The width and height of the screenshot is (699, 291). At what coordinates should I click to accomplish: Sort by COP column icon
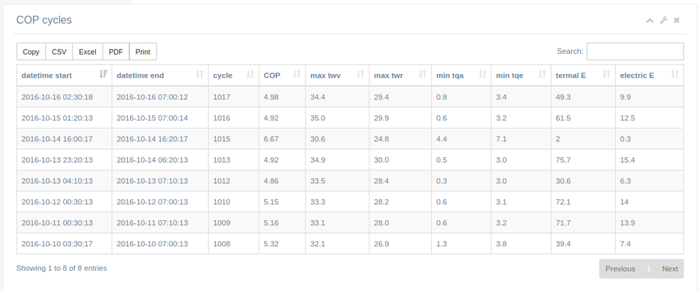coord(297,75)
